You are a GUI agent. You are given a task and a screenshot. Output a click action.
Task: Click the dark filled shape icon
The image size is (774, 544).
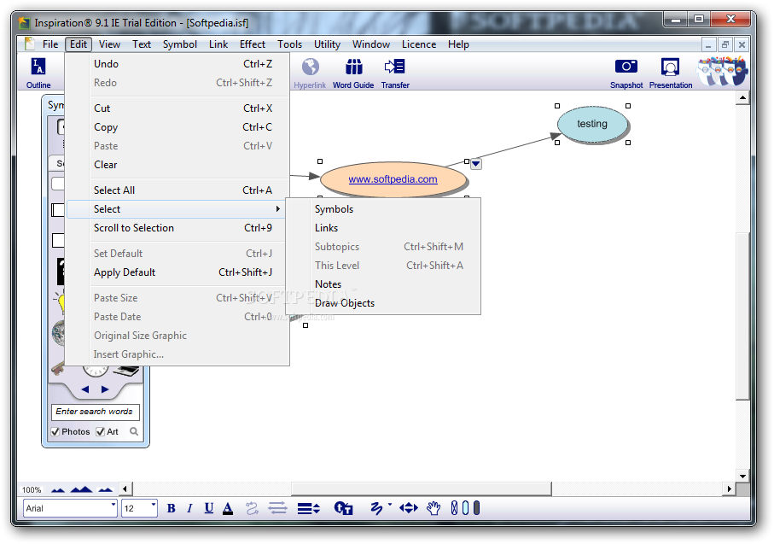coord(476,508)
